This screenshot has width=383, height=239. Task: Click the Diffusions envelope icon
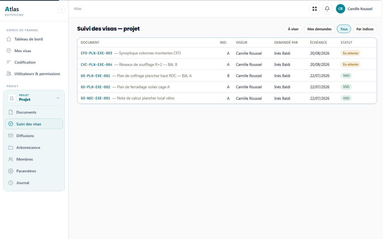point(11,136)
